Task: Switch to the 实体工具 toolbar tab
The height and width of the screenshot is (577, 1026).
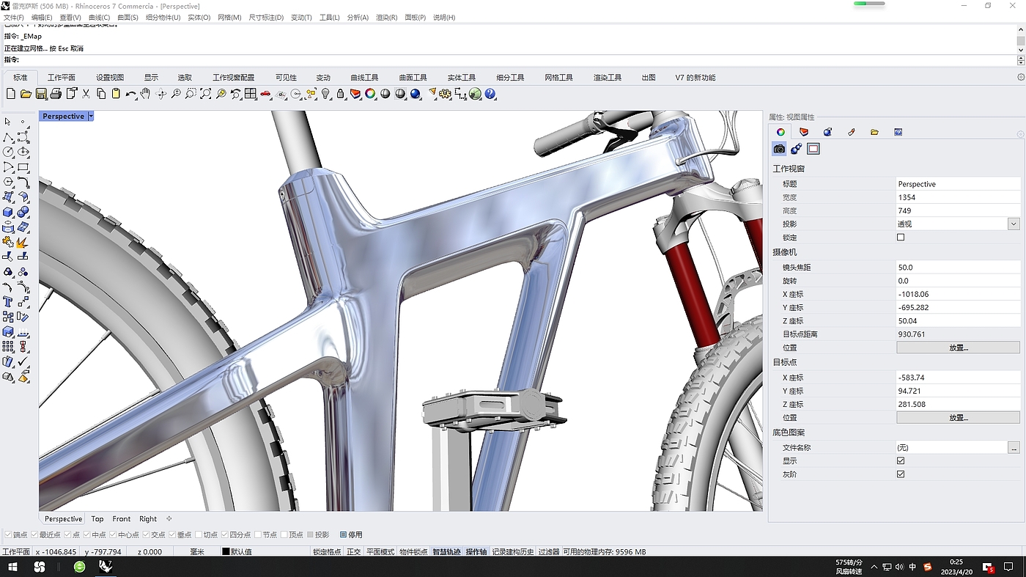Action: pyautogui.click(x=461, y=78)
